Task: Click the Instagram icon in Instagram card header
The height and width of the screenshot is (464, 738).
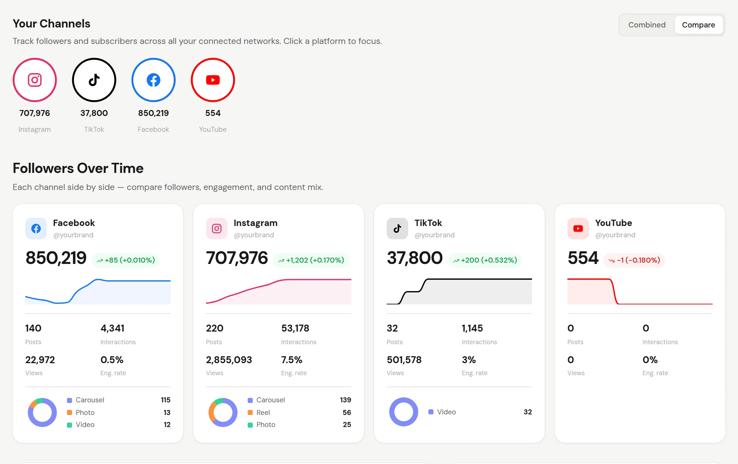Action: tap(217, 229)
